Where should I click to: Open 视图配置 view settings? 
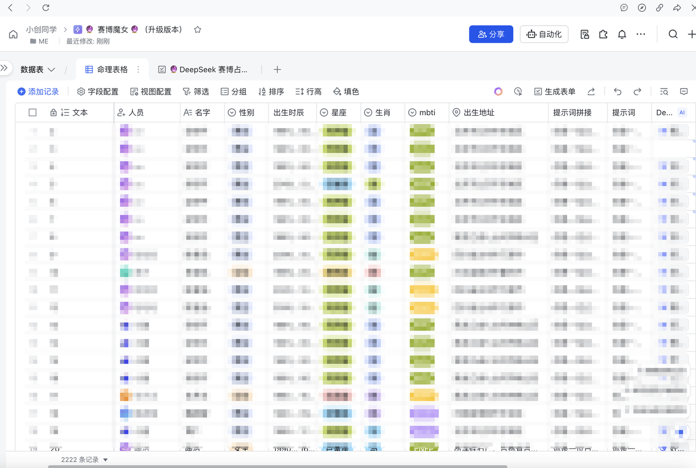(151, 91)
